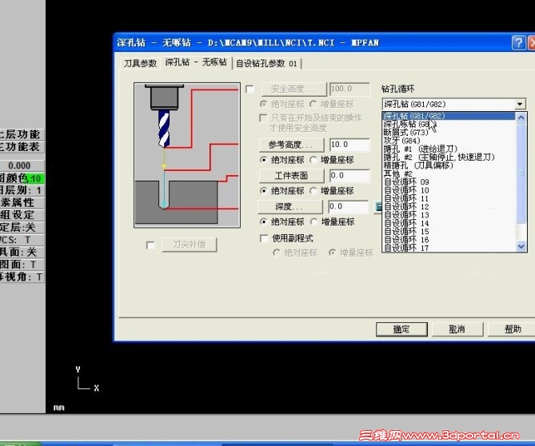Open the 自设钻孔参数 01 tab
This screenshot has width=535, height=446.
click(266, 63)
